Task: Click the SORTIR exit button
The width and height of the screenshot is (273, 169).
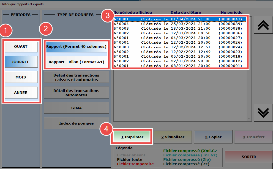Action: click(249, 157)
